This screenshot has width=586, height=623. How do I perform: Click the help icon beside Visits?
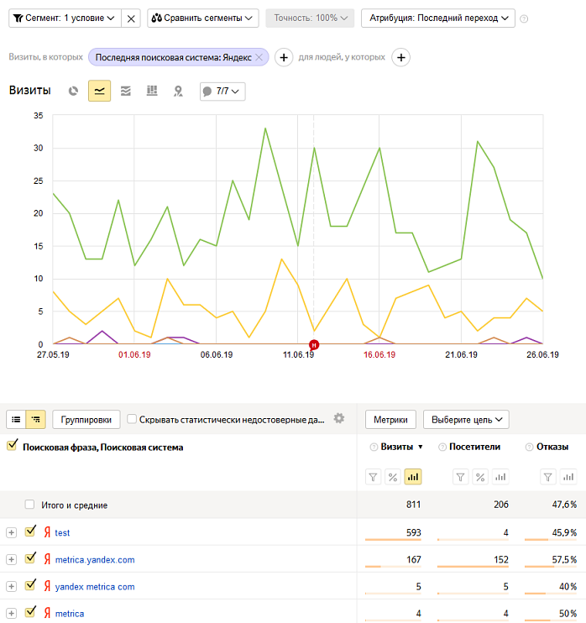[x=374, y=447]
